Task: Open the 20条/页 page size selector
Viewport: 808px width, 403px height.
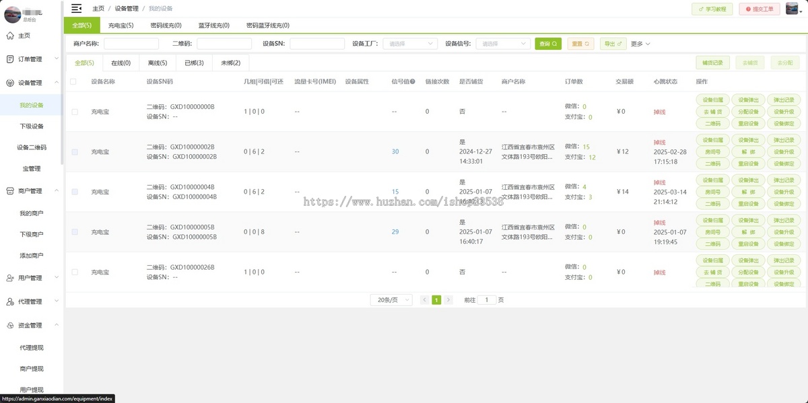Action: 391,299
